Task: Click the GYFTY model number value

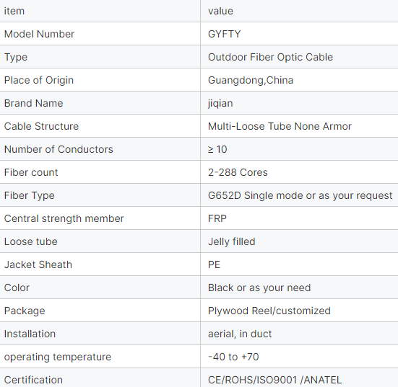Action: coord(224,34)
